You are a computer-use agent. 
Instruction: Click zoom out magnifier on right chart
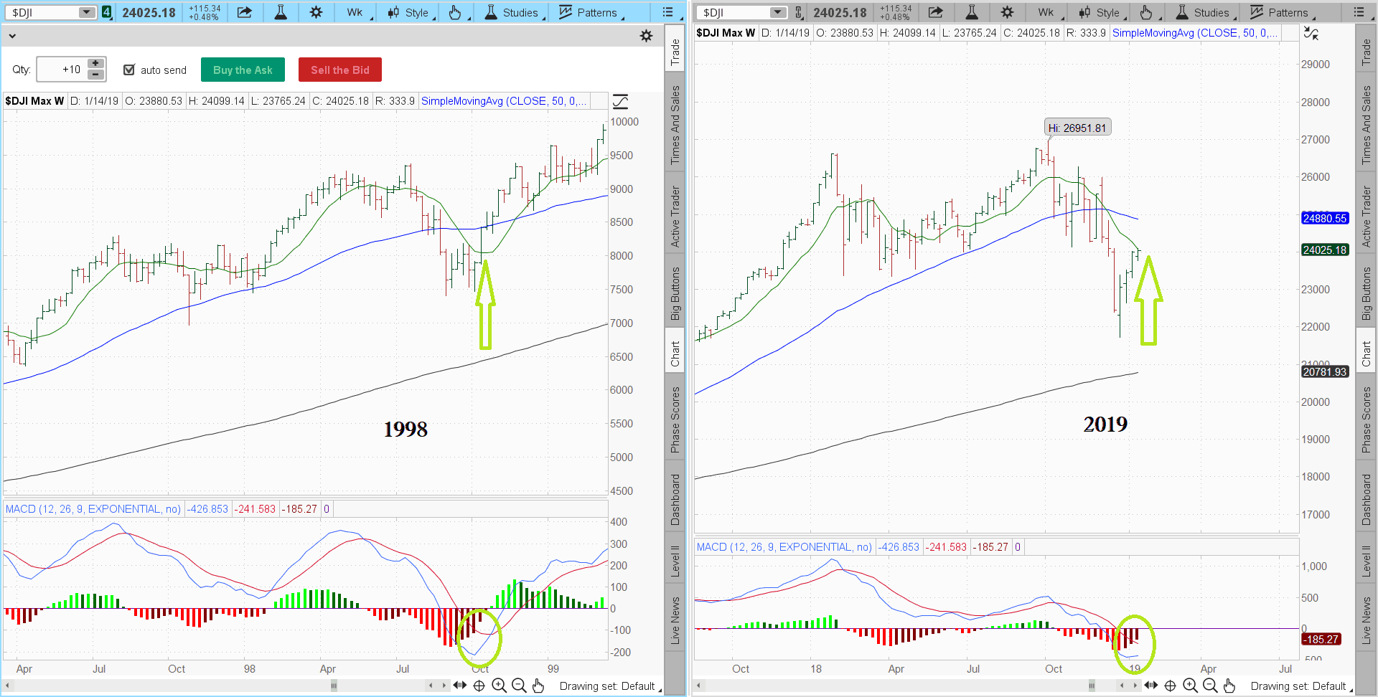click(x=1209, y=686)
